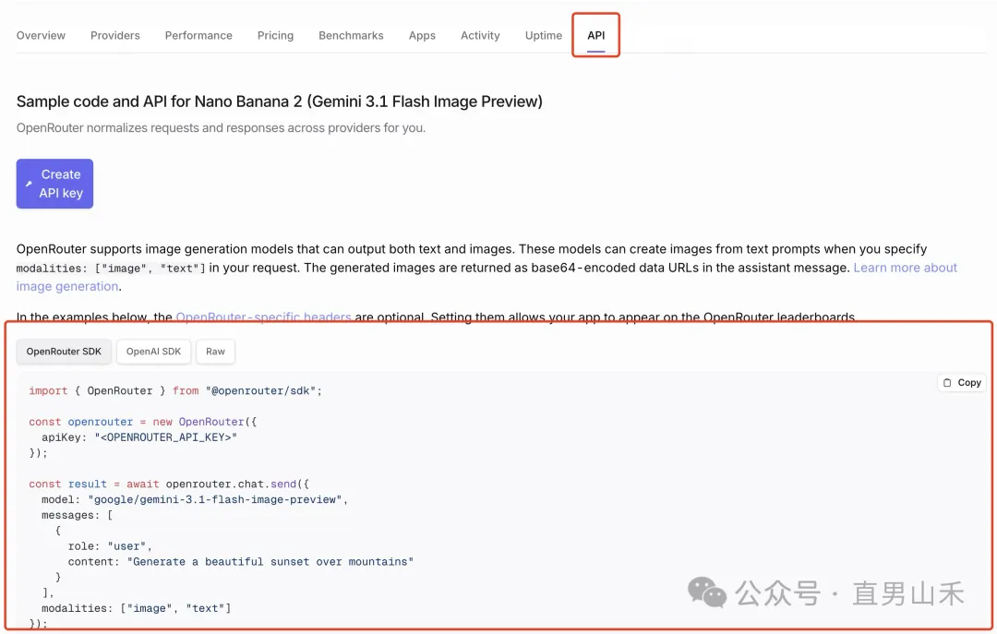Screen dimensions: 997x634
Task: Select the API tab
Action: [x=595, y=36]
